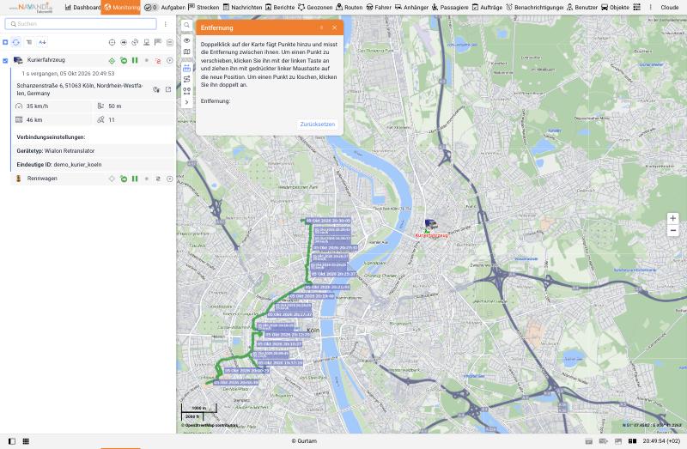Viewport: 687px width, 449px height.
Task: Open Kurierfahrzeug address in external window
Action: pos(168,89)
